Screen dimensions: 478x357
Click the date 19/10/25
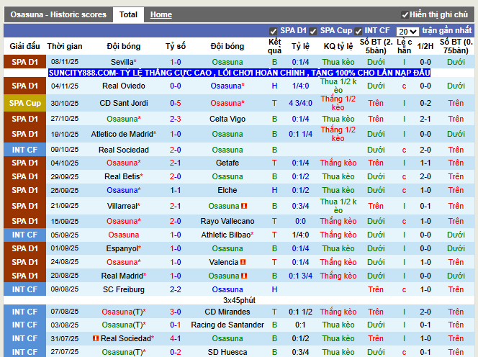(x=65, y=134)
